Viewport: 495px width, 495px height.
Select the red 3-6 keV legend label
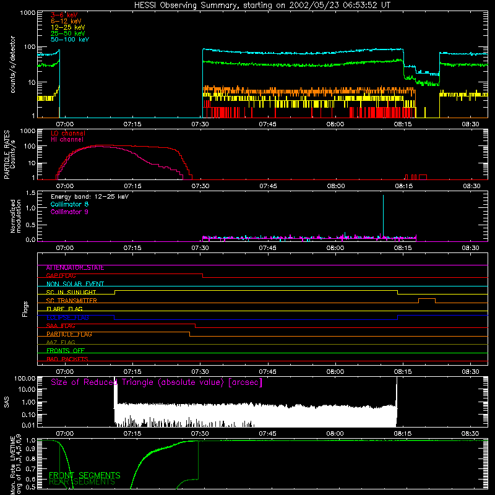[x=64, y=15]
